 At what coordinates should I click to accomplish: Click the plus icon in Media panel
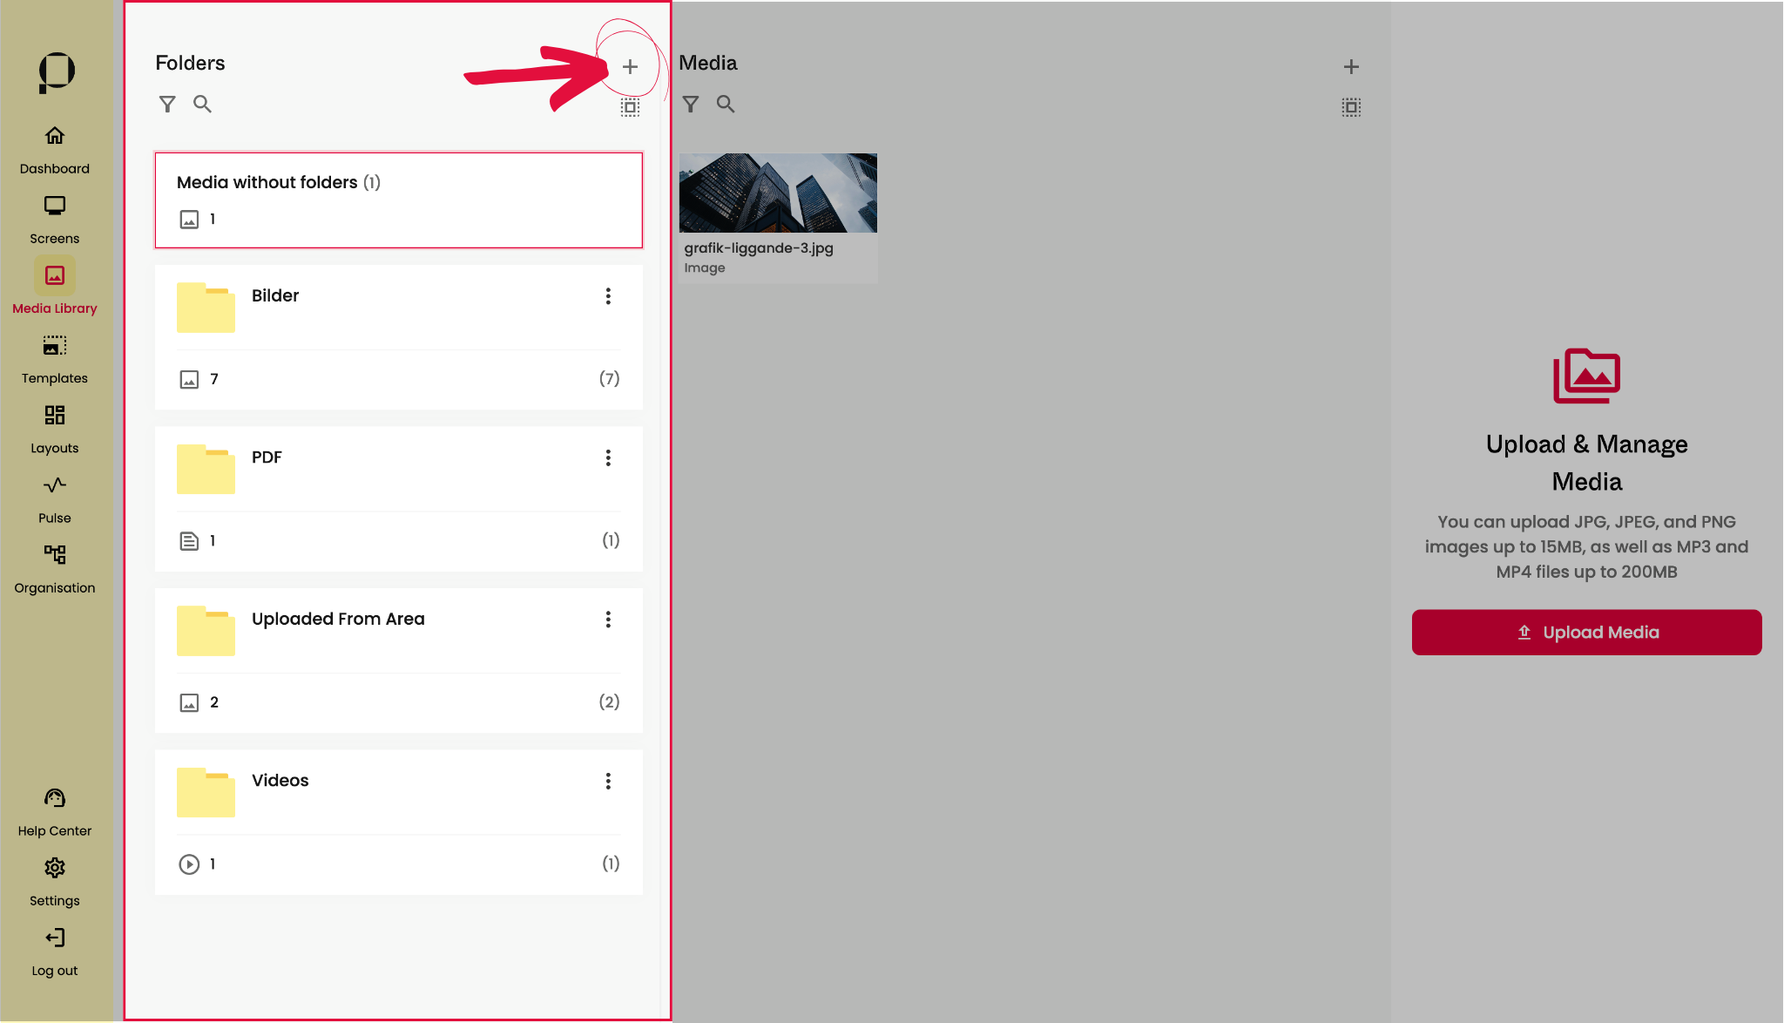coord(1351,67)
